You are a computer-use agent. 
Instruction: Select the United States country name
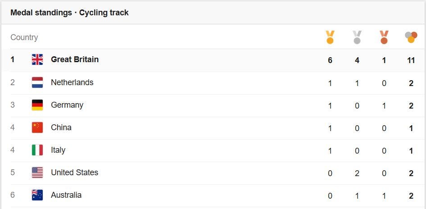[74, 173]
